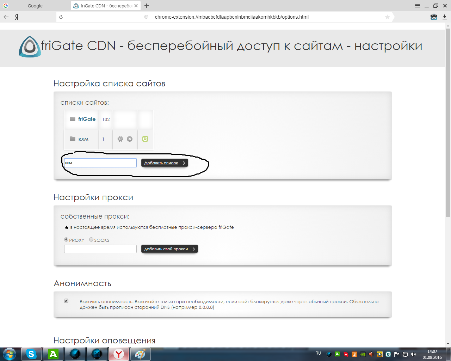The width and height of the screenshot is (451, 361).
Task: Open the white volume speaker tray icon
Action: tap(414, 354)
